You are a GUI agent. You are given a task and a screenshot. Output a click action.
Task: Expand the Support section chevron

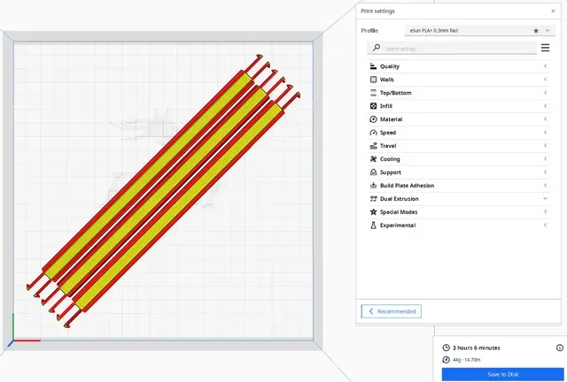(x=545, y=172)
